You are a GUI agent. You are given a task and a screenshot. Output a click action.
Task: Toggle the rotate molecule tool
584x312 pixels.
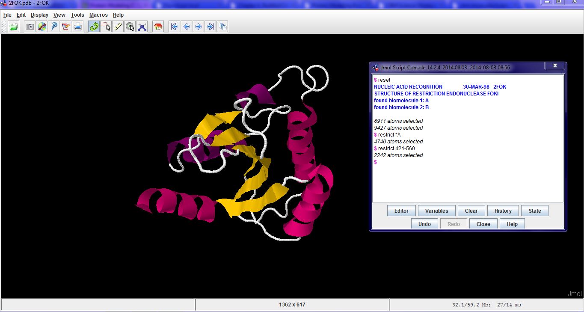pyautogui.click(x=94, y=27)
